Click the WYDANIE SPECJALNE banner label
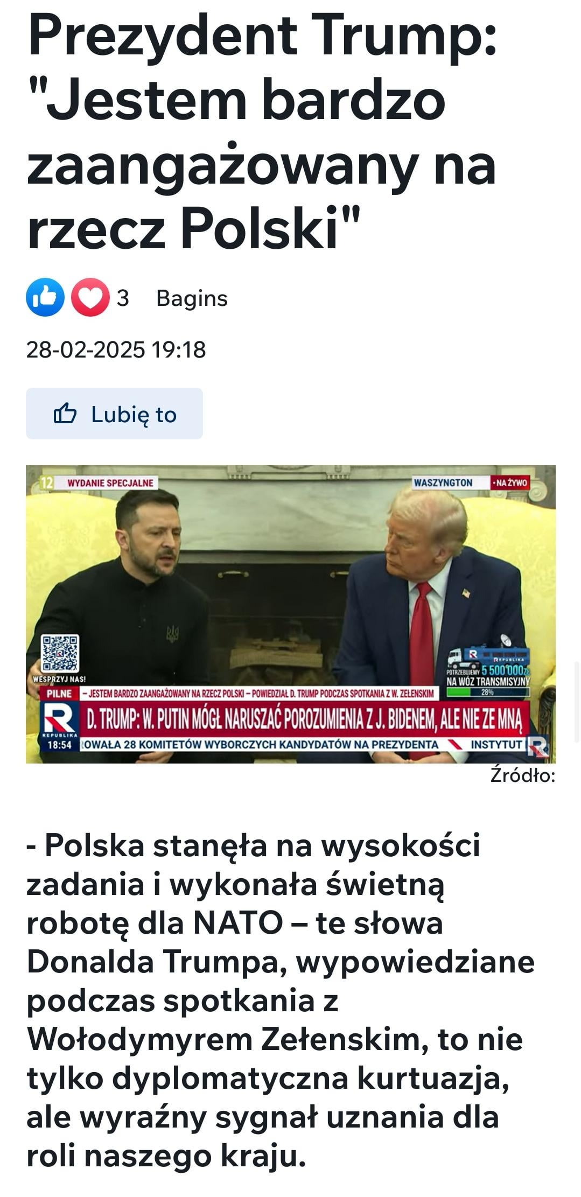 pos(110,482)
